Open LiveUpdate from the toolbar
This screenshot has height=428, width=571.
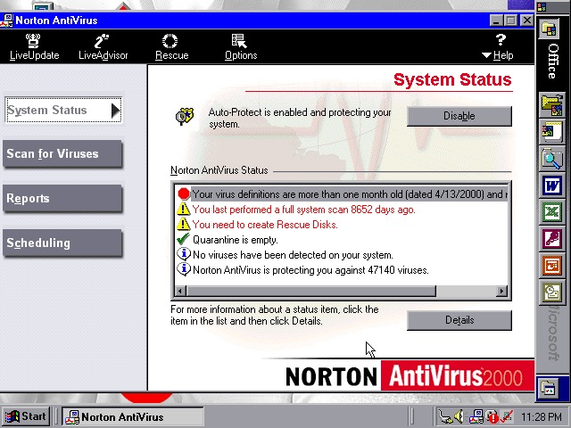pyautogui.click(x=34, y=47)
